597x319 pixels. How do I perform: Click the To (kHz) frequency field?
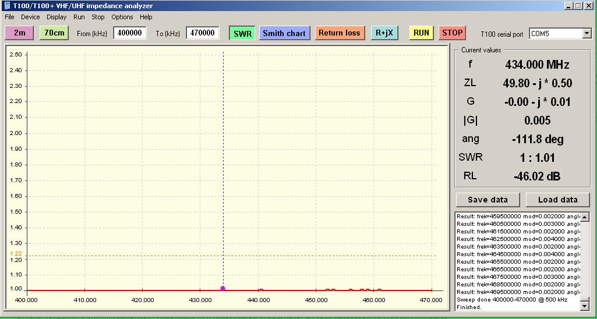click(x=202, y=33)
